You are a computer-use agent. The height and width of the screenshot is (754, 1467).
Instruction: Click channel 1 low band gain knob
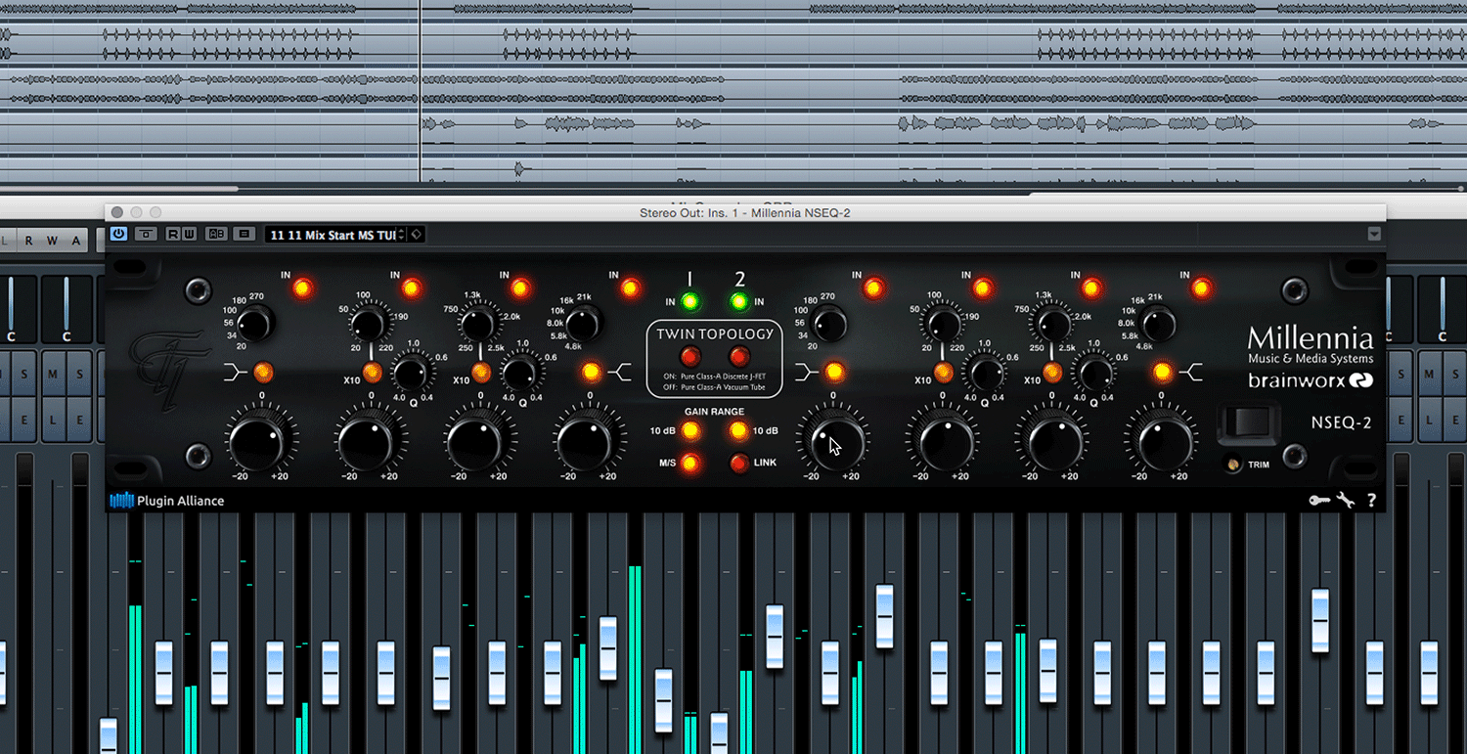(256, 442)
